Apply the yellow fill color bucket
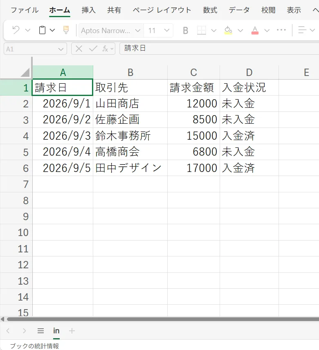Image resolution: width=319 pixels, height=350 pixels. point(228,30)
